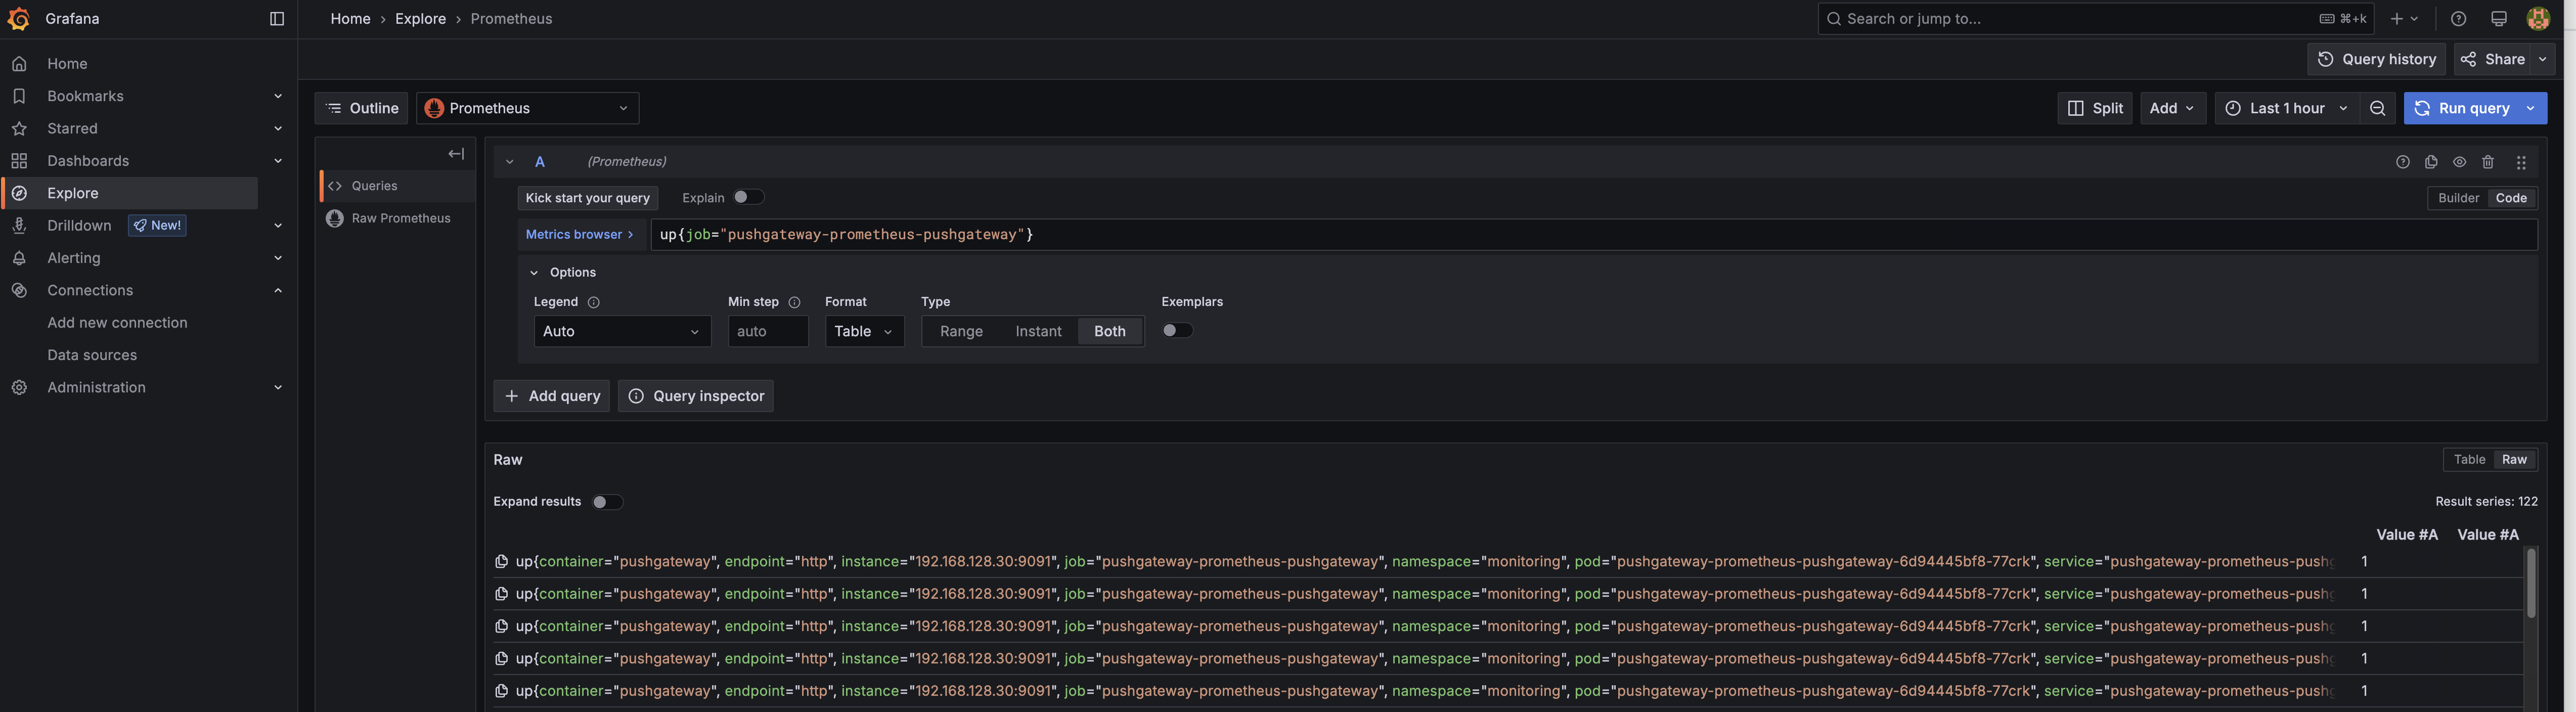Expand the Bookmarks section chevron
Image resolution: width=2576 pixels, height=712 pixels.
pyautogui.click(x=278, y=96)
